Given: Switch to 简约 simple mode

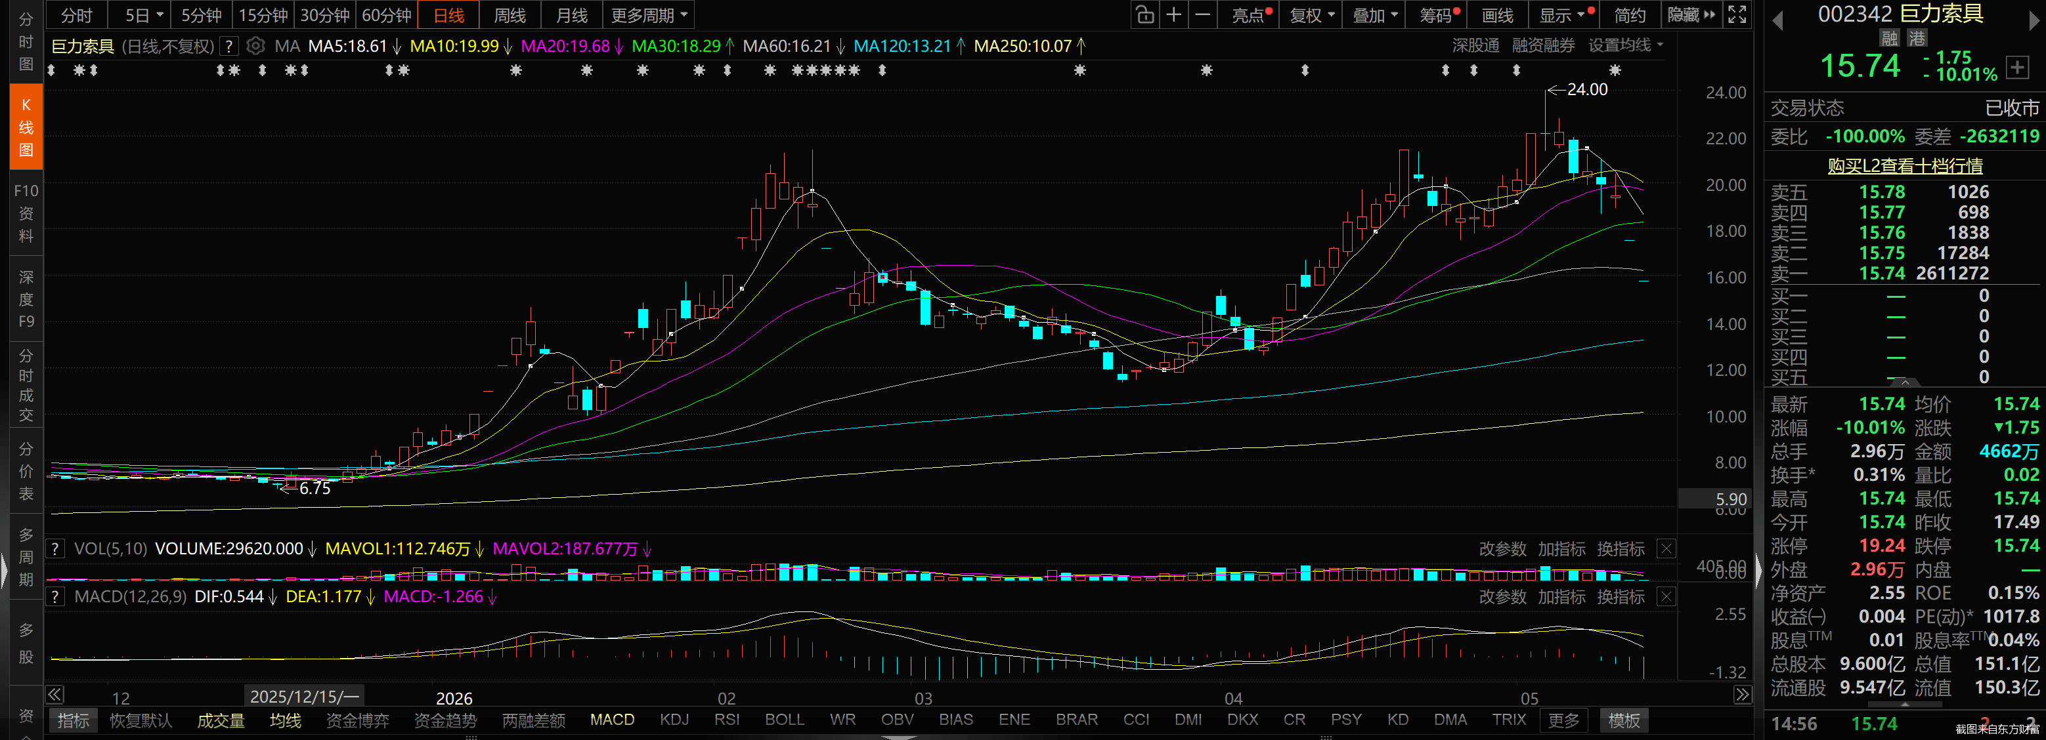Looking at the screenshot, I should click(1630, 15).
